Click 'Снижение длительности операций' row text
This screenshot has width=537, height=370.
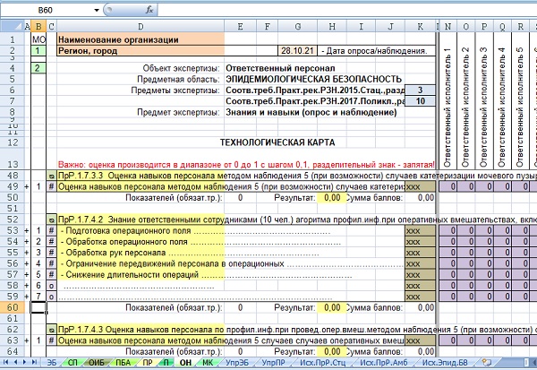(x=132, y=275)
